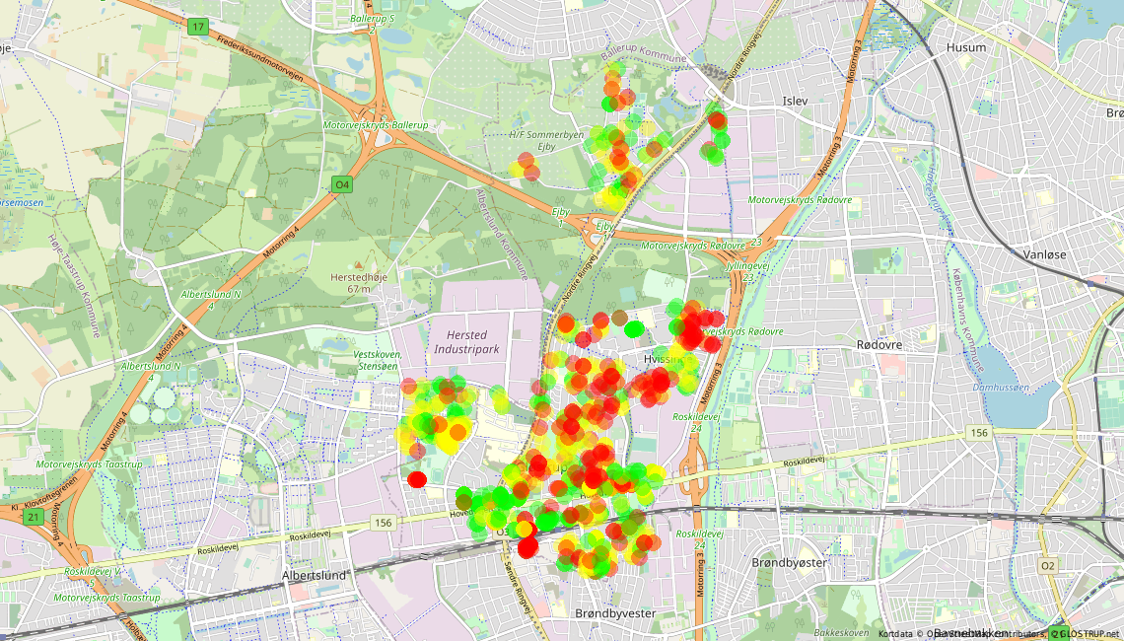Click the green route 21 road shield
Screen dimensions: 1124x641
tap(33, 517)
